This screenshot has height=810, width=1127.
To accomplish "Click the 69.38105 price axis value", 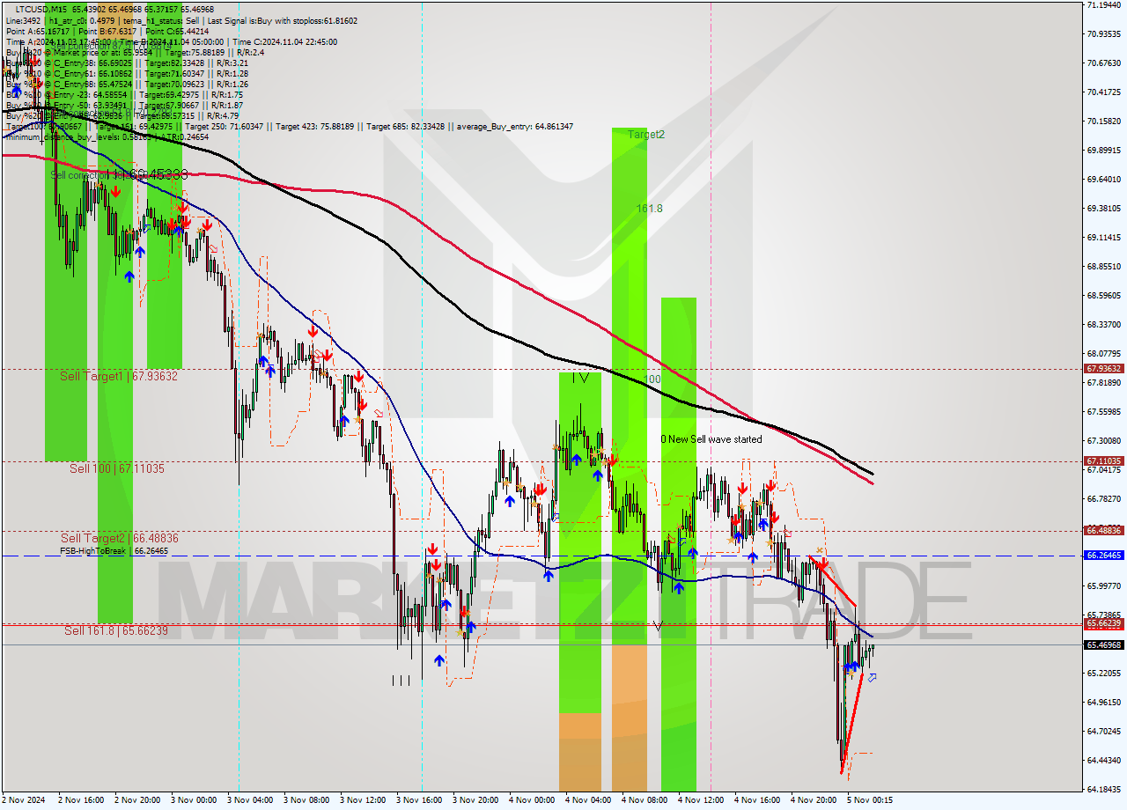I will 1103,208.
